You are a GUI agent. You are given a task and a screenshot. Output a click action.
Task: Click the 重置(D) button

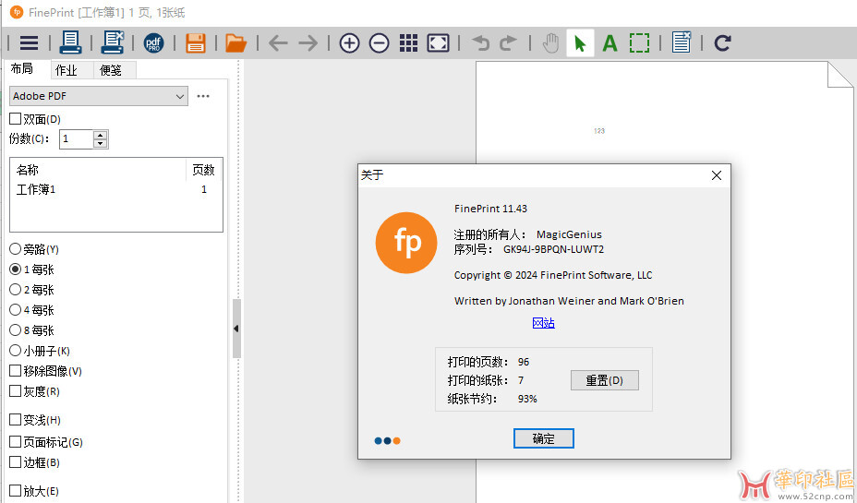605,380
